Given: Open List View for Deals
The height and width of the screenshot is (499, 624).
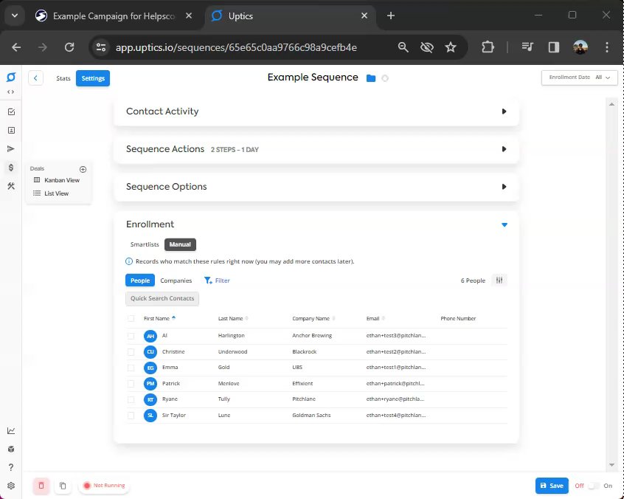Looking at the screenshot, I should click(51, 193).
